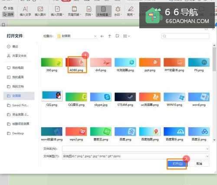Select My Desktop in the sidebar

click(15, 77)
